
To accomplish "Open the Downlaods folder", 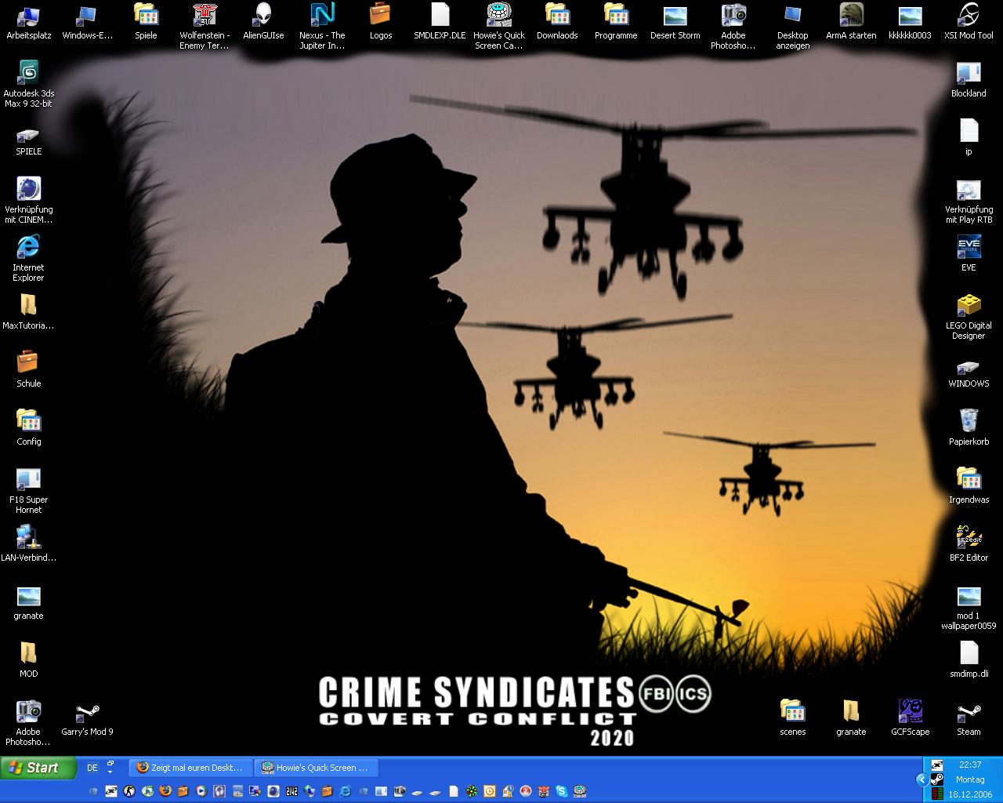I will click(x=557, y=22).
